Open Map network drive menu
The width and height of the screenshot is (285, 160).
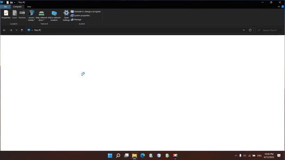coord(41,16)
